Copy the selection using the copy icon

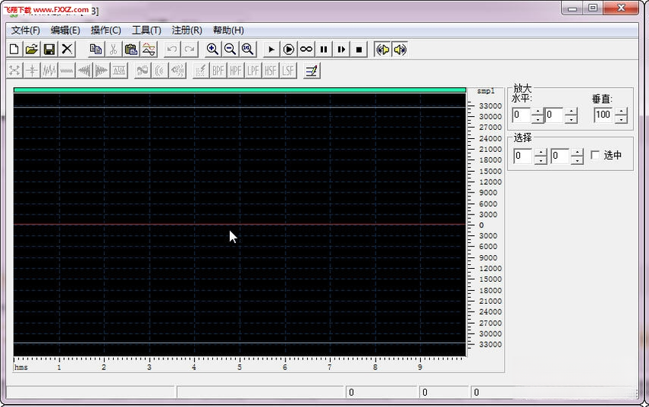(96, 50)
